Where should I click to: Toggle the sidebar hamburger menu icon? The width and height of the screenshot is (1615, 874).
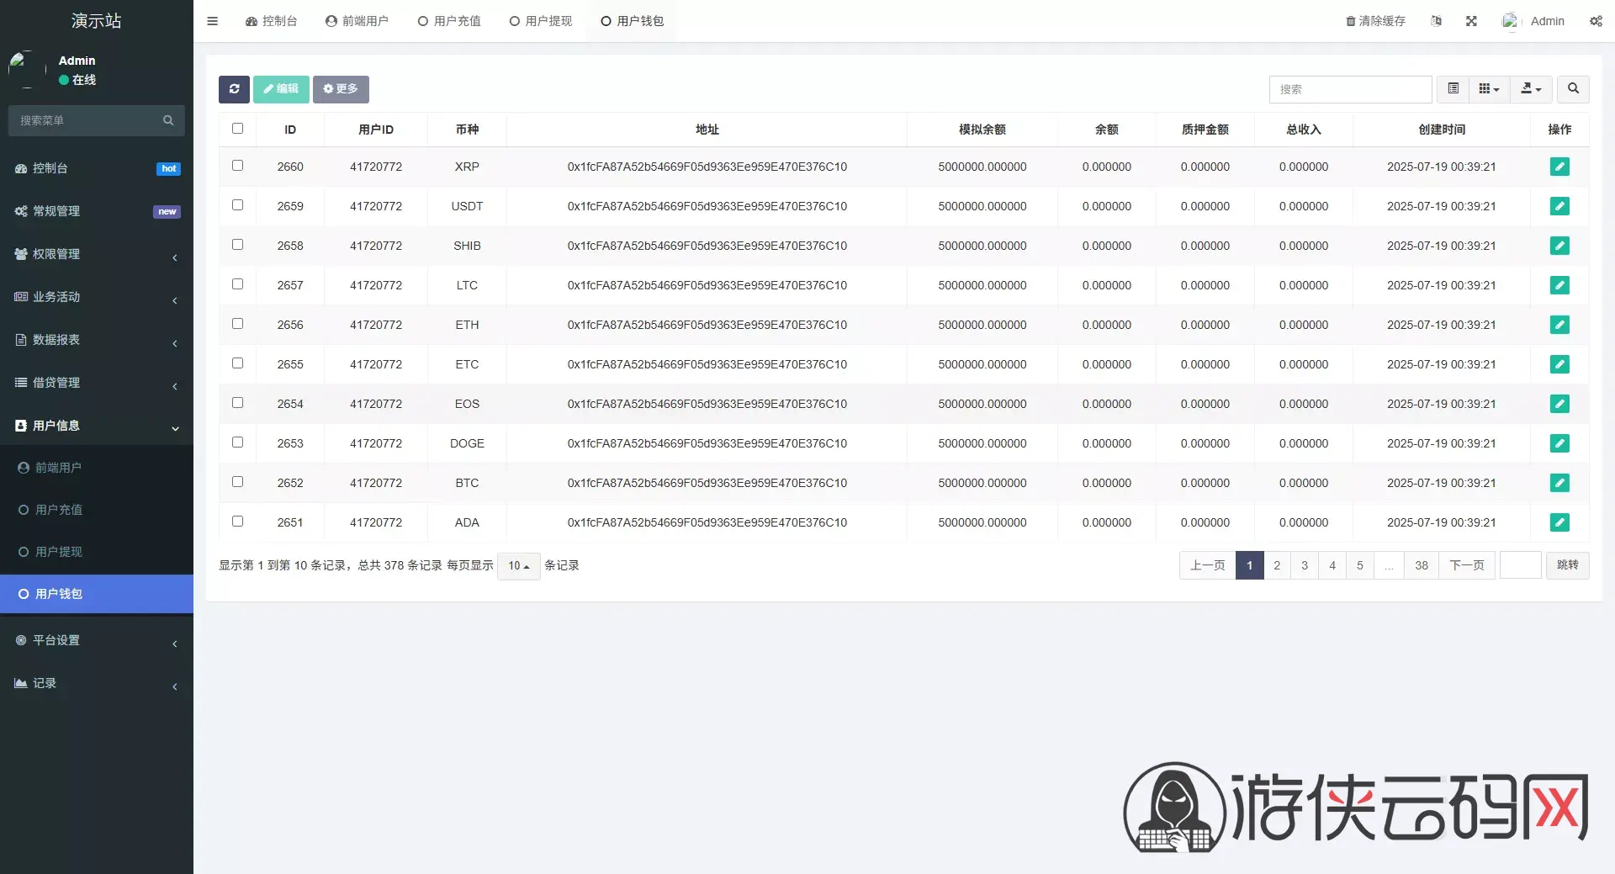(212, 21)
